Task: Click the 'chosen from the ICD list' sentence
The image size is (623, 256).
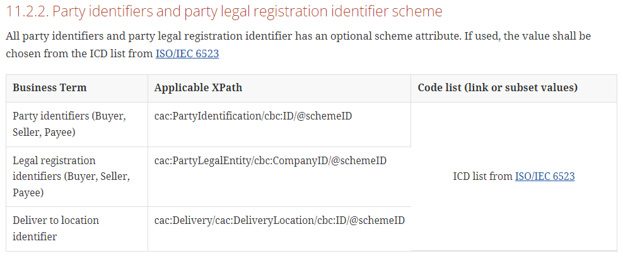Action: click(66, 53)
